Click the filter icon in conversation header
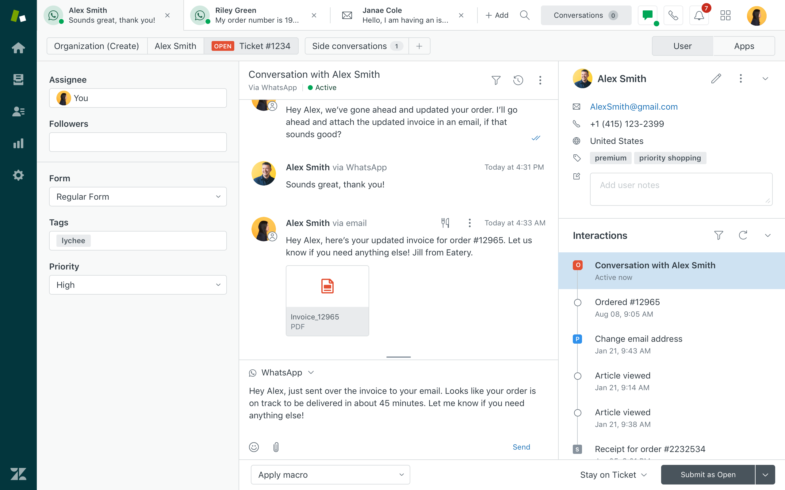The width and height of the screenshot is (785, 490). tap(496, 80)
